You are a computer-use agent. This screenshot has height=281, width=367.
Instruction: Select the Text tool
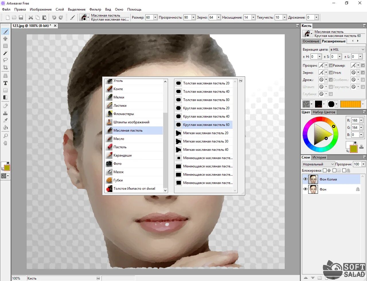[5, 83]
